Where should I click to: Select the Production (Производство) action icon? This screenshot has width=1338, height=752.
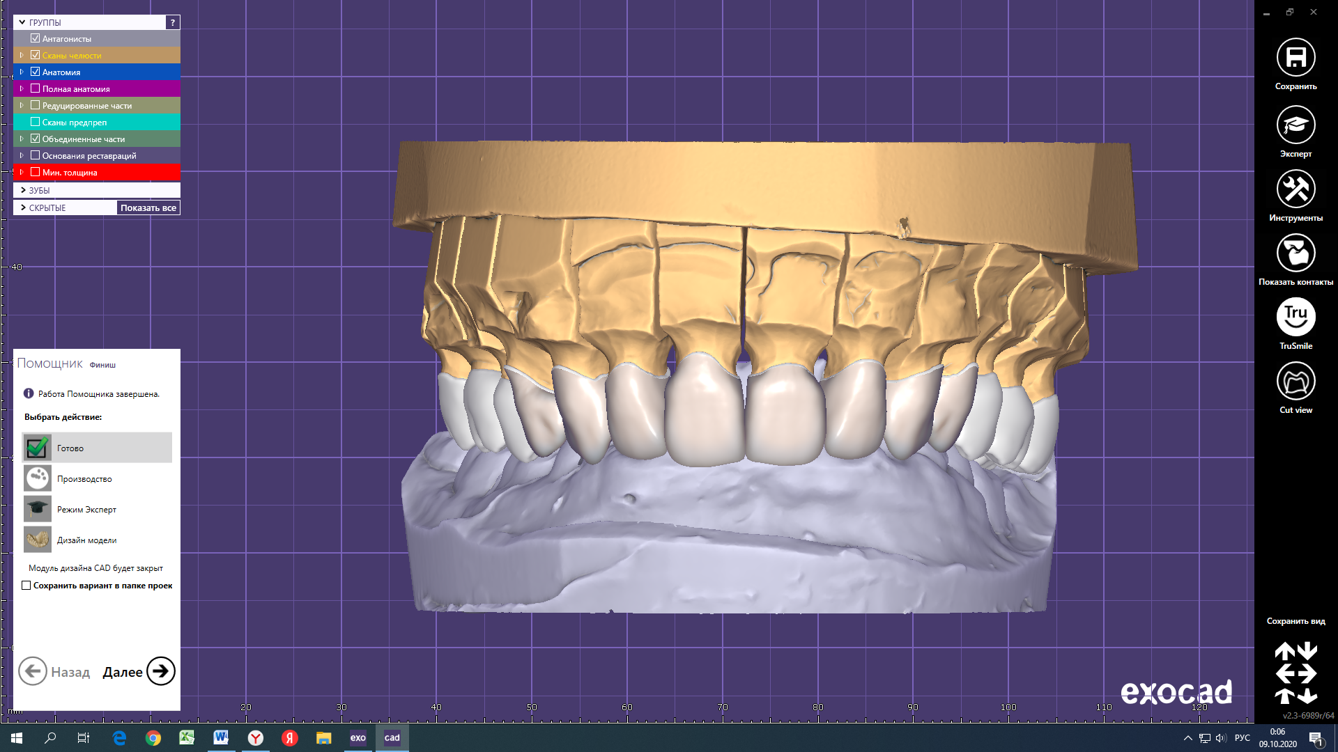(38, 478)
